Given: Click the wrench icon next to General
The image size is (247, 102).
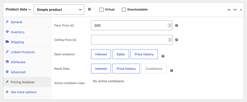Looking at the screenshot, I should 7,22.
